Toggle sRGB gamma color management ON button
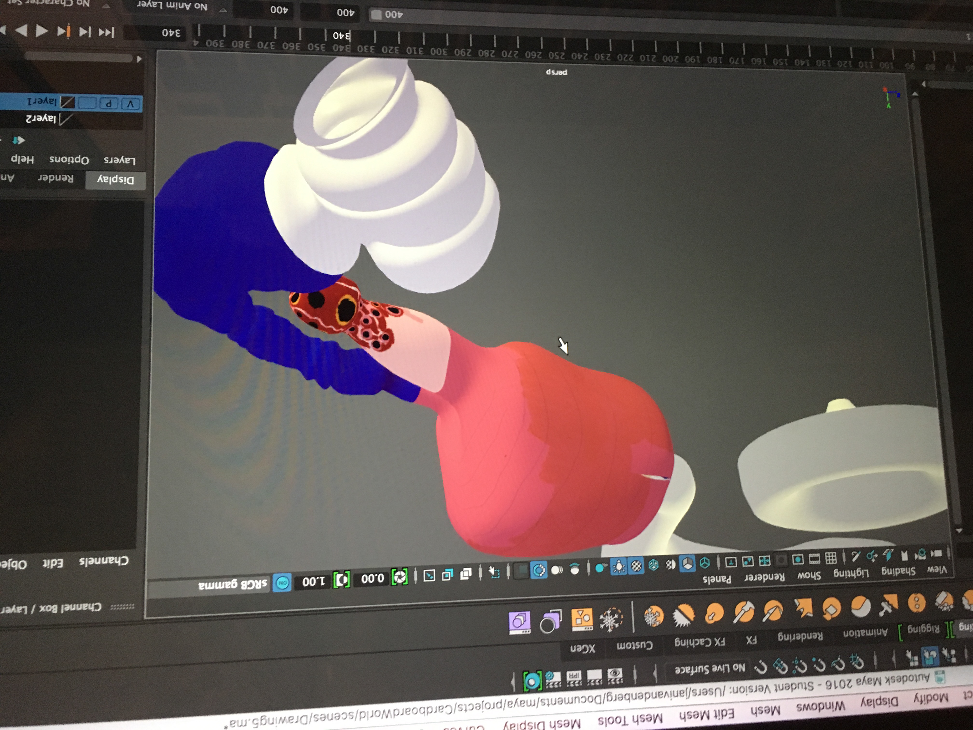973x730 pixels. click(x=282, y=582)
